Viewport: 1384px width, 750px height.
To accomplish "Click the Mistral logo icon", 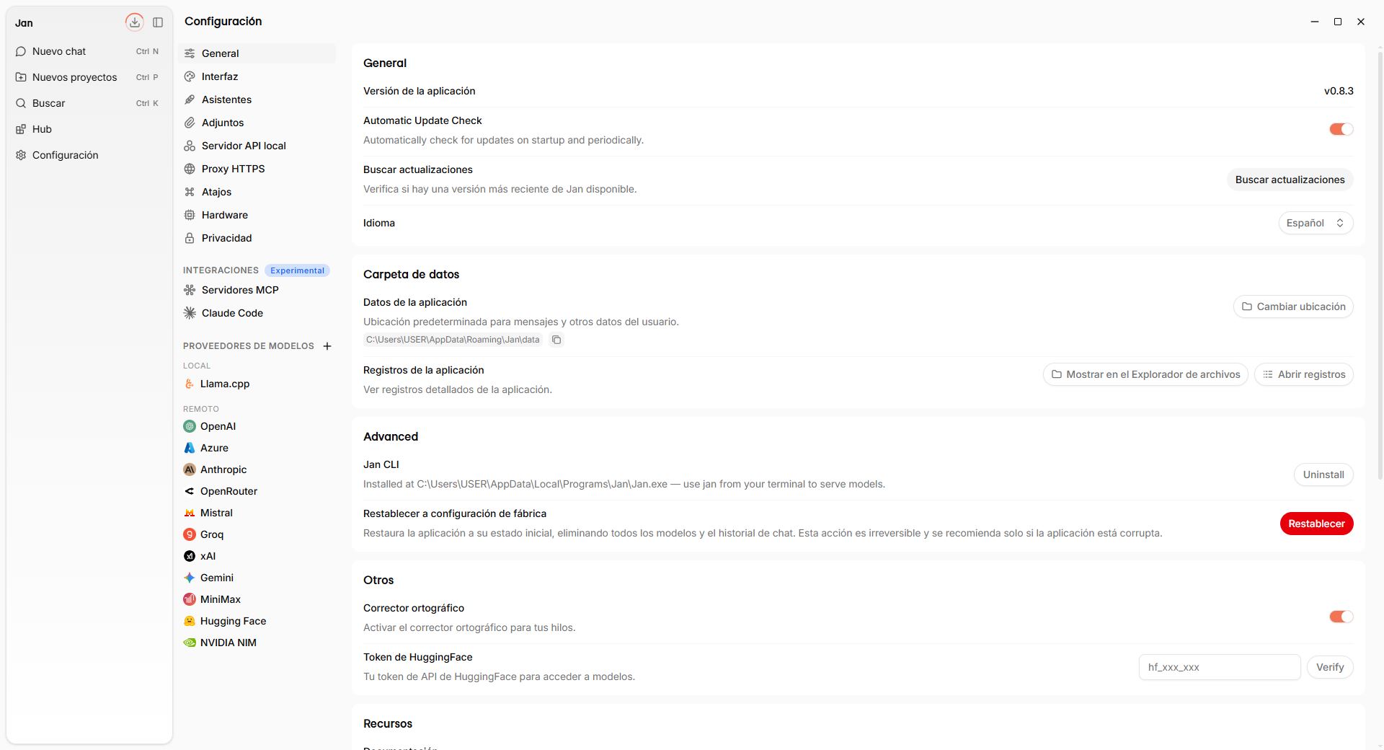I will (x=190, y=513).
